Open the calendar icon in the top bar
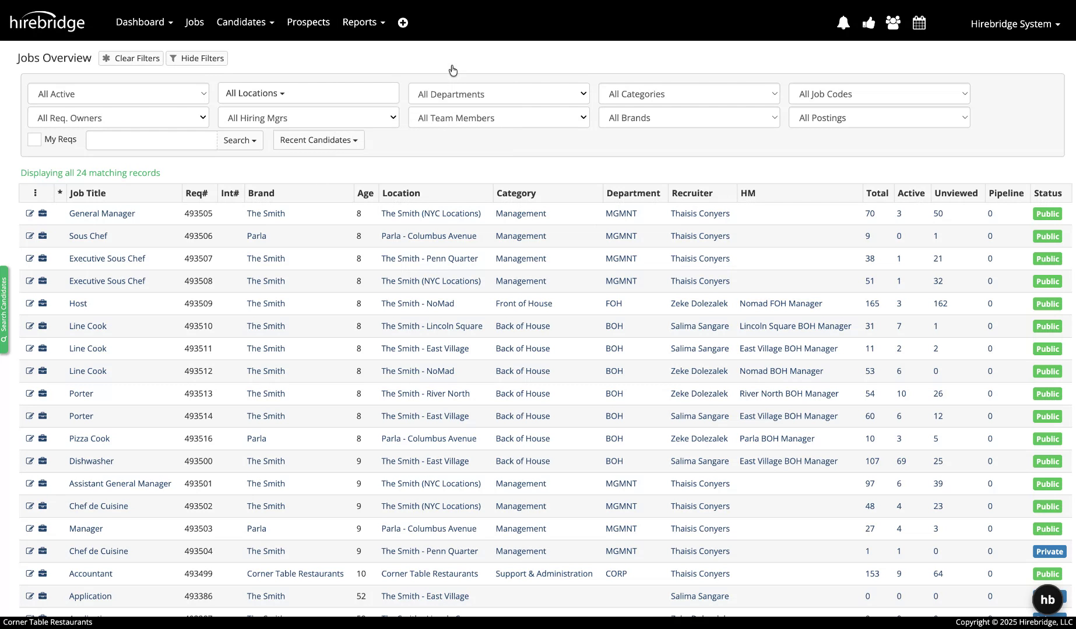This screenshot has height=629, width=1076. (919, 23)
